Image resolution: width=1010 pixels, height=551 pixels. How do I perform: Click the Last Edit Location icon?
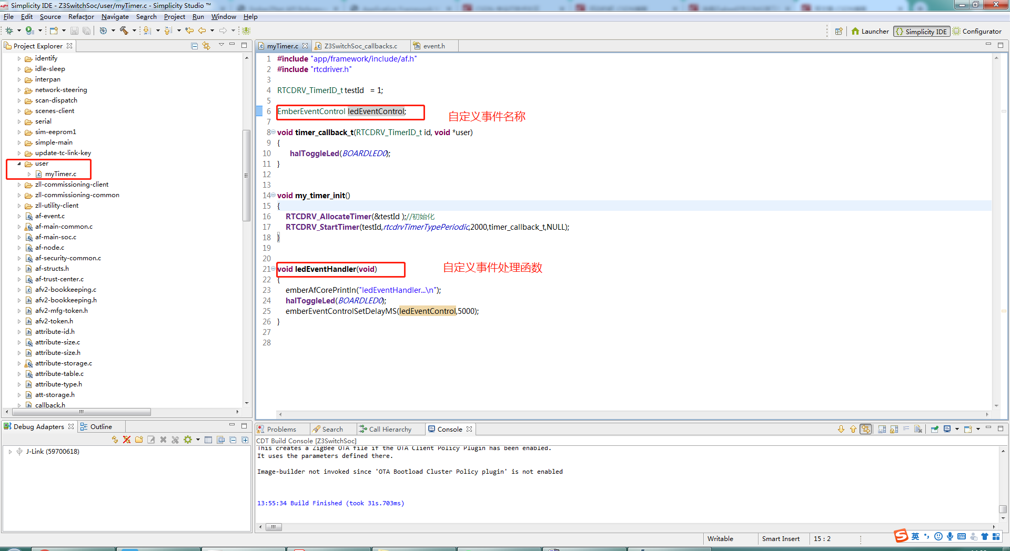pyautogui.click(x=189, y=31)
